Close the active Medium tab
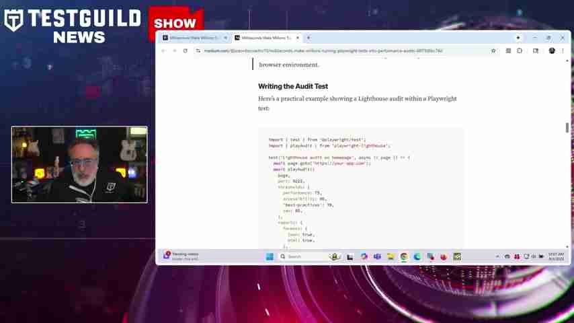Image resolution: width=574 pixels, height=323 pixels. [x=298, y=38]
